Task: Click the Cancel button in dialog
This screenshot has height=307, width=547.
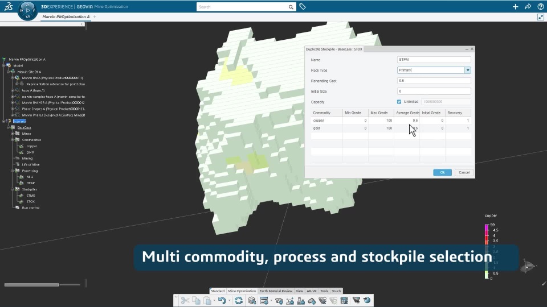Action: click(464, 173)
